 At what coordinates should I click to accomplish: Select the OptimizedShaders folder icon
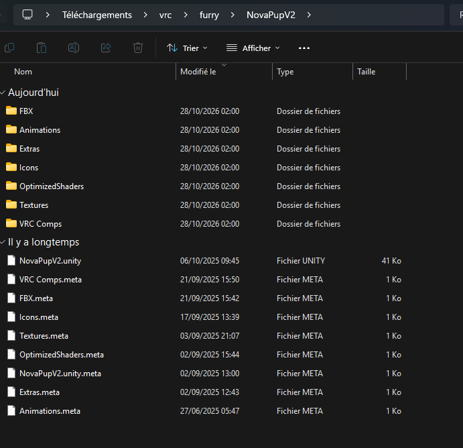click(11, 186)
